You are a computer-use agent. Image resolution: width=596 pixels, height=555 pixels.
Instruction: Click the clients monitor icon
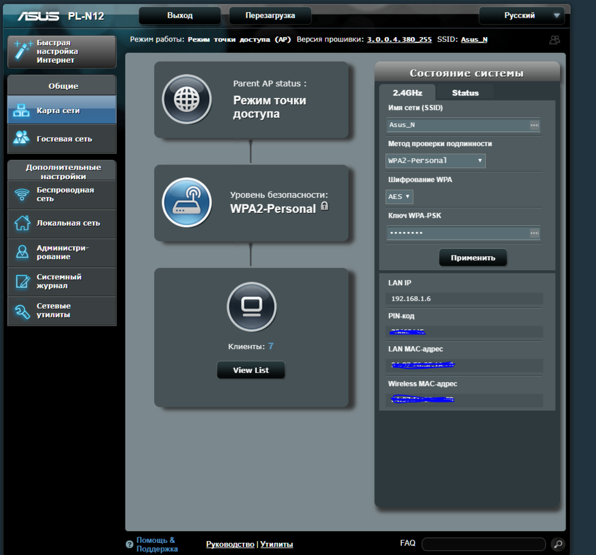click(x=251, y=306)
